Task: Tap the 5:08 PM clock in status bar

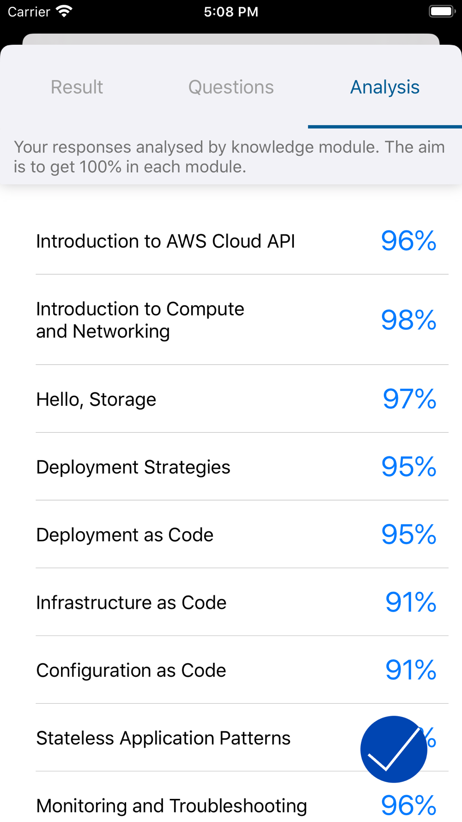Action: pyautogui.click(x=231, y=12)
